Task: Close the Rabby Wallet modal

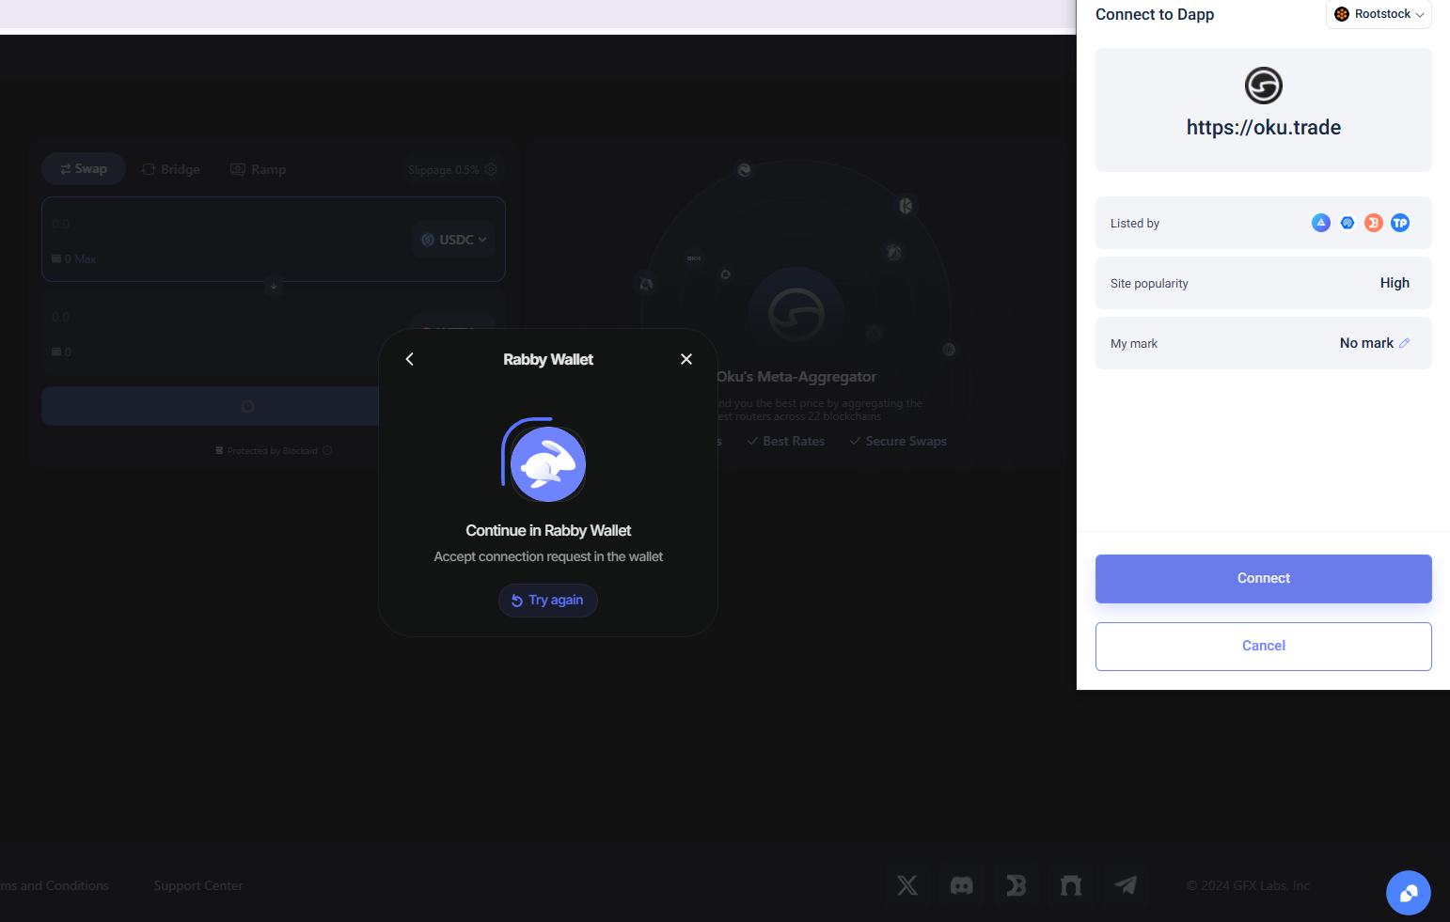Action: [x=686, y=359]
